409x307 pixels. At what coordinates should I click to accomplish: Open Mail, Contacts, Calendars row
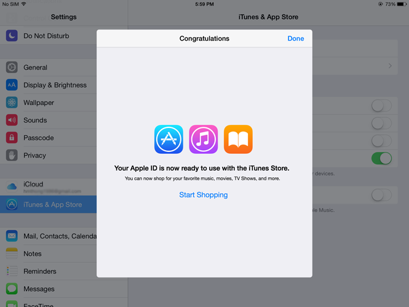(x=48, y=236)
